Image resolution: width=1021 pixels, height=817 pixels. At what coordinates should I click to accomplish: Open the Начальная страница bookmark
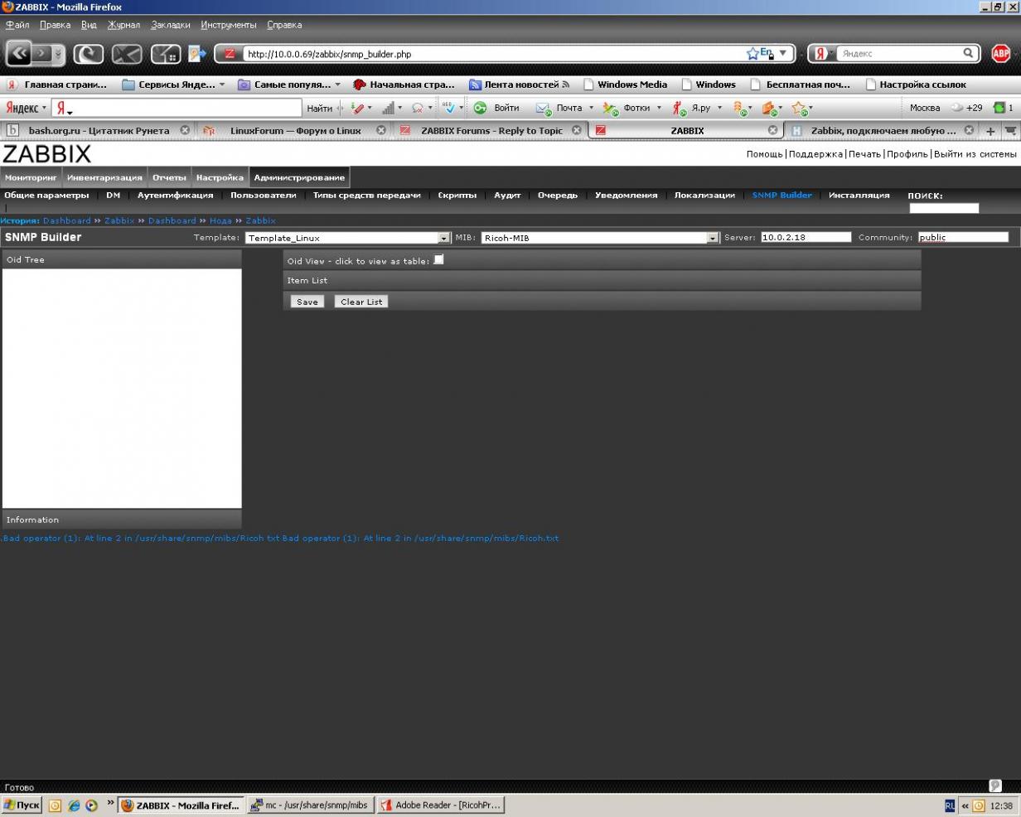tap(404, 85)
